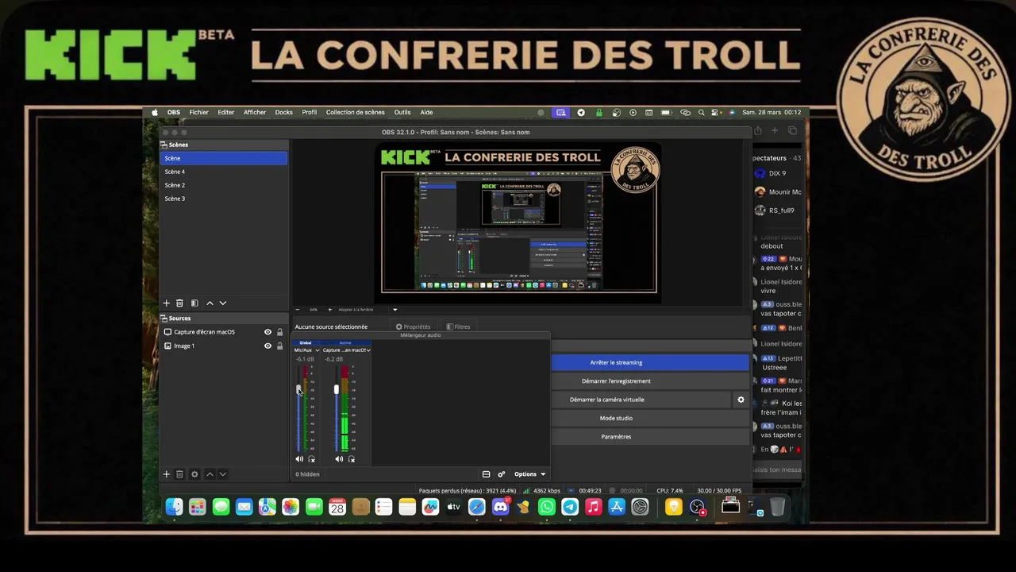Viewport: 1016px width, 572px height.
Task: Move the source down in the Sources list
Action: [223, 474]
